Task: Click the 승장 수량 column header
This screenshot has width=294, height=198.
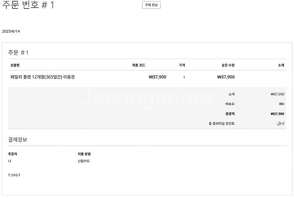Action: click(228, 65)
